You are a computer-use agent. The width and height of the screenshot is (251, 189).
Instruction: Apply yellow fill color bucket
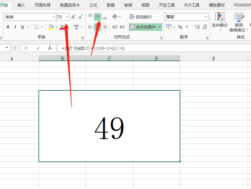[x=51, y=27]
